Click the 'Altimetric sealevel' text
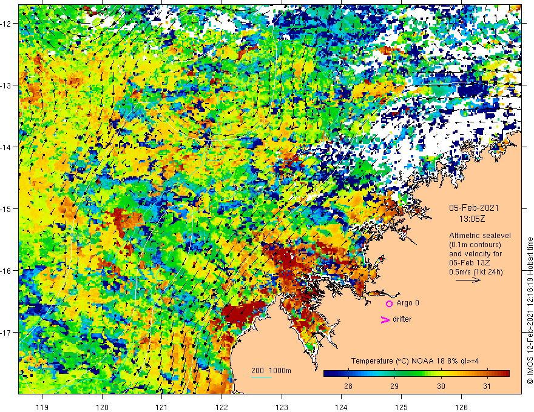Screen dimensions: 534x412 pyautogui.click(x=480, y=236)
